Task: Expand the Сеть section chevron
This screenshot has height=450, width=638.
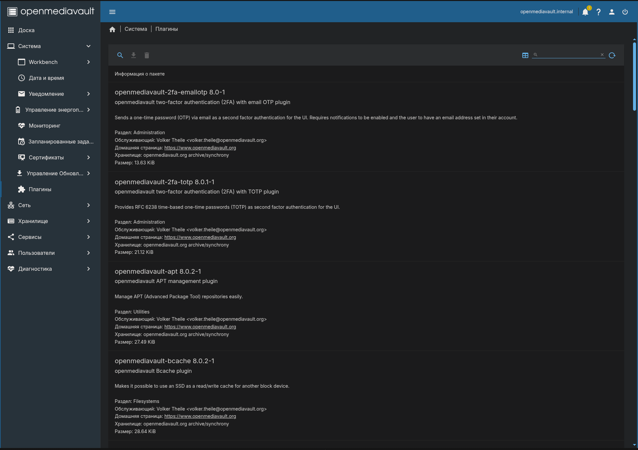Action: point(88,205)
